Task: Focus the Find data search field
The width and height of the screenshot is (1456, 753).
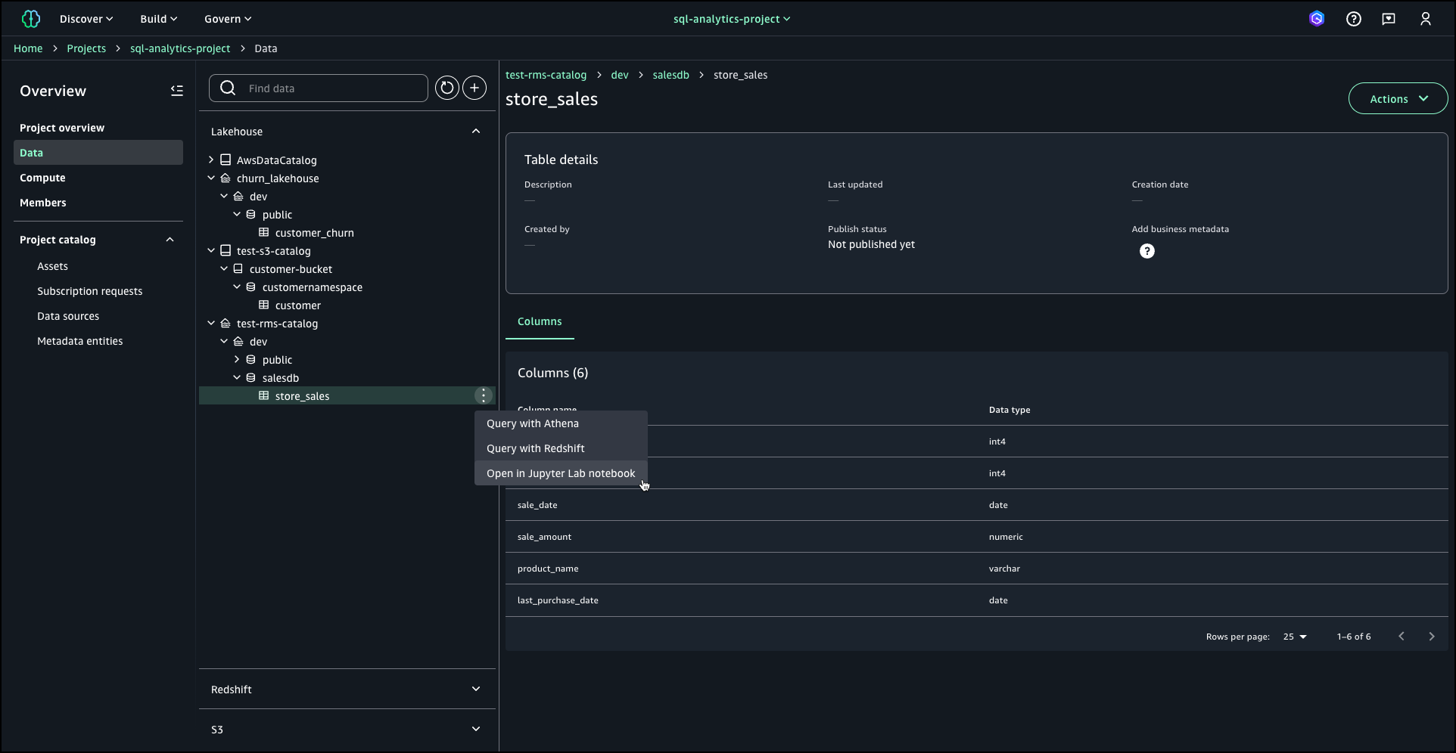Action: coord(319,88)
